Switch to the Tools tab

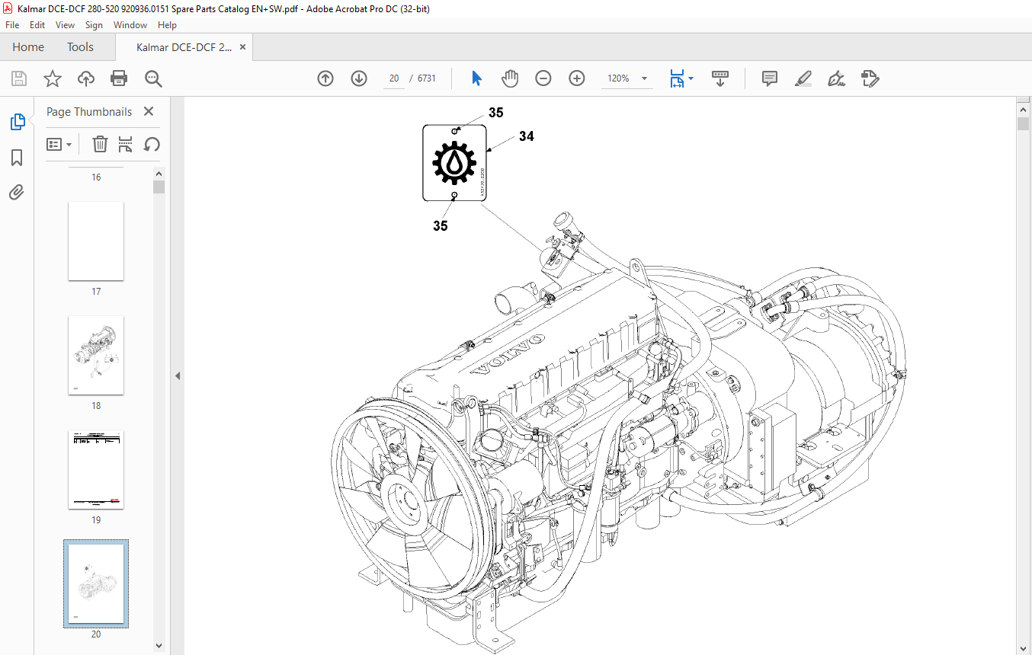coord(80,47)
